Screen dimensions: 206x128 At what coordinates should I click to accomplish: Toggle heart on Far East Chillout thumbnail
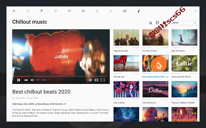point(166,31)
